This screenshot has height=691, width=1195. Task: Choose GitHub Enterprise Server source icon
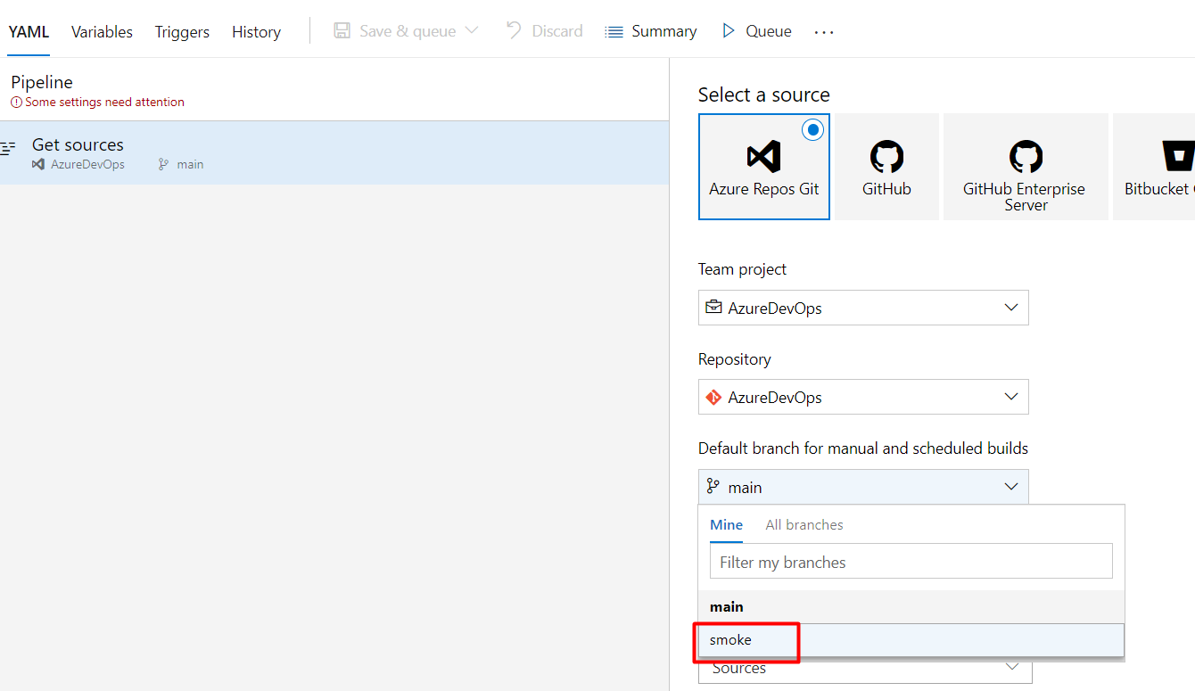pos(1026,157)
